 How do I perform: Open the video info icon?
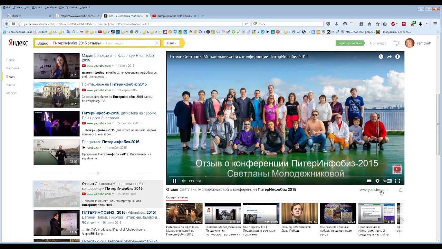pyautogui.click(x=397, y=57)
